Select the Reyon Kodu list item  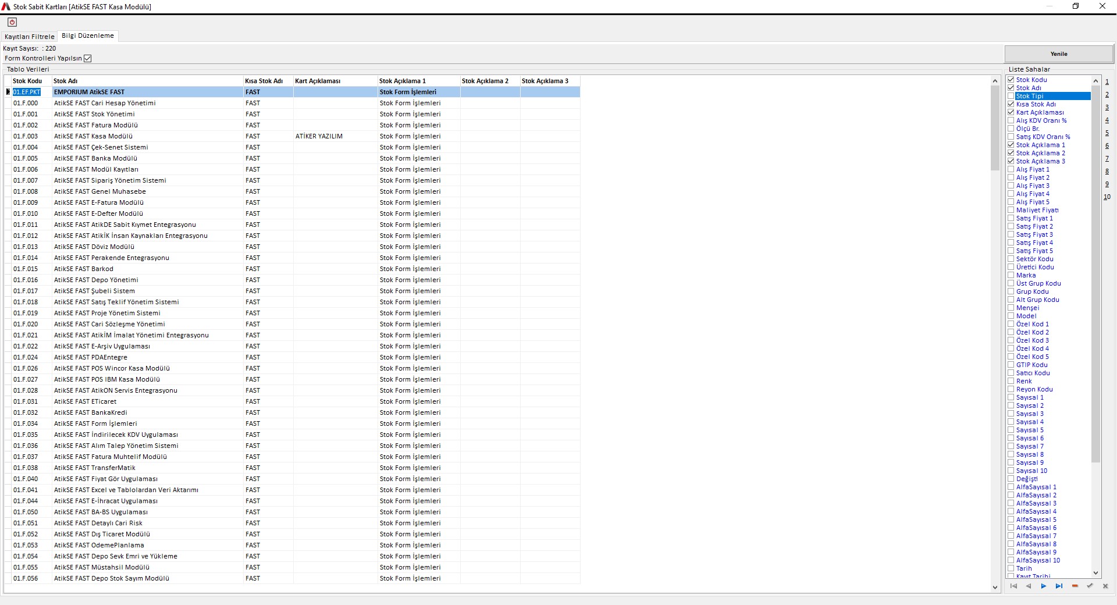pyautogui.click(x=1034, y=389)
